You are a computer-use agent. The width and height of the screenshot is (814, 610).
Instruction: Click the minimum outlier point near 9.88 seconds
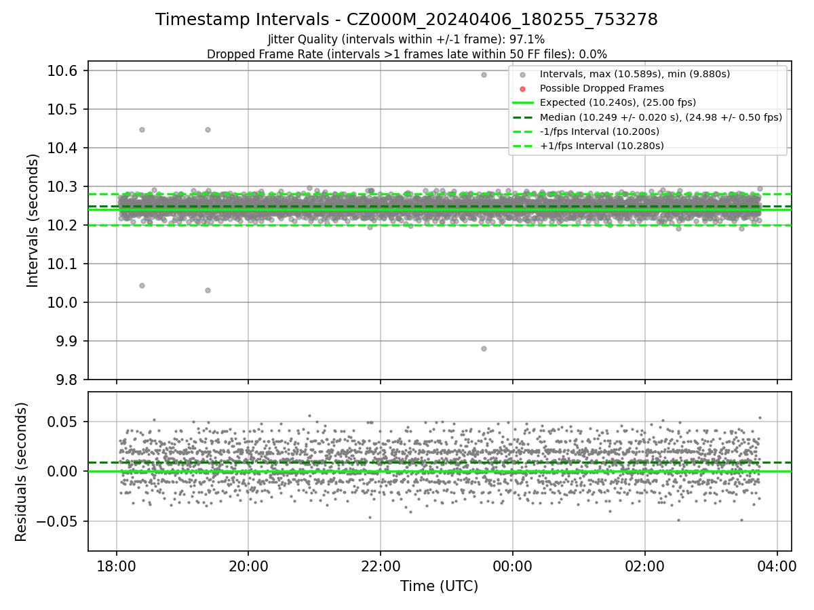tap(484, 348)
